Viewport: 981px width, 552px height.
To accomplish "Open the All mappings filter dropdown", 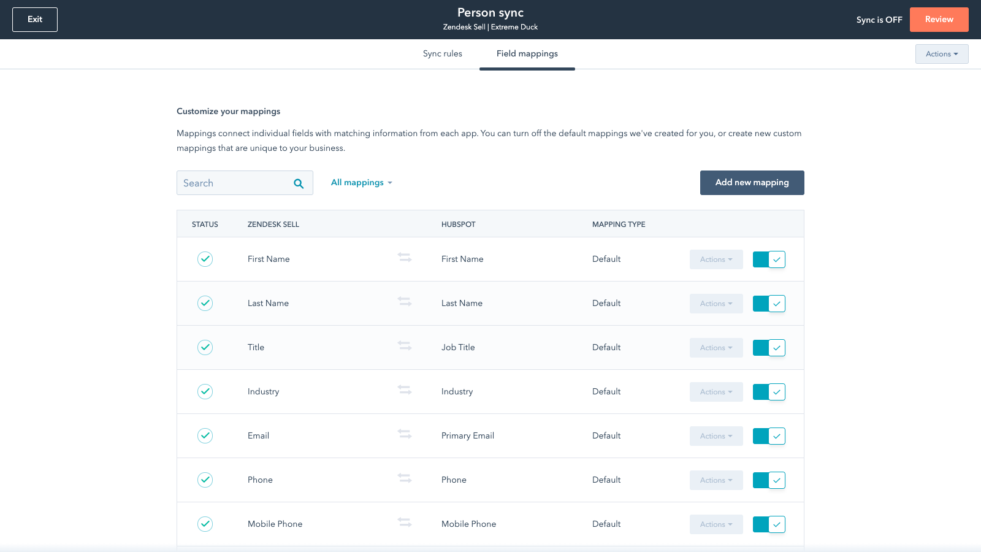I will pos(361,182).
